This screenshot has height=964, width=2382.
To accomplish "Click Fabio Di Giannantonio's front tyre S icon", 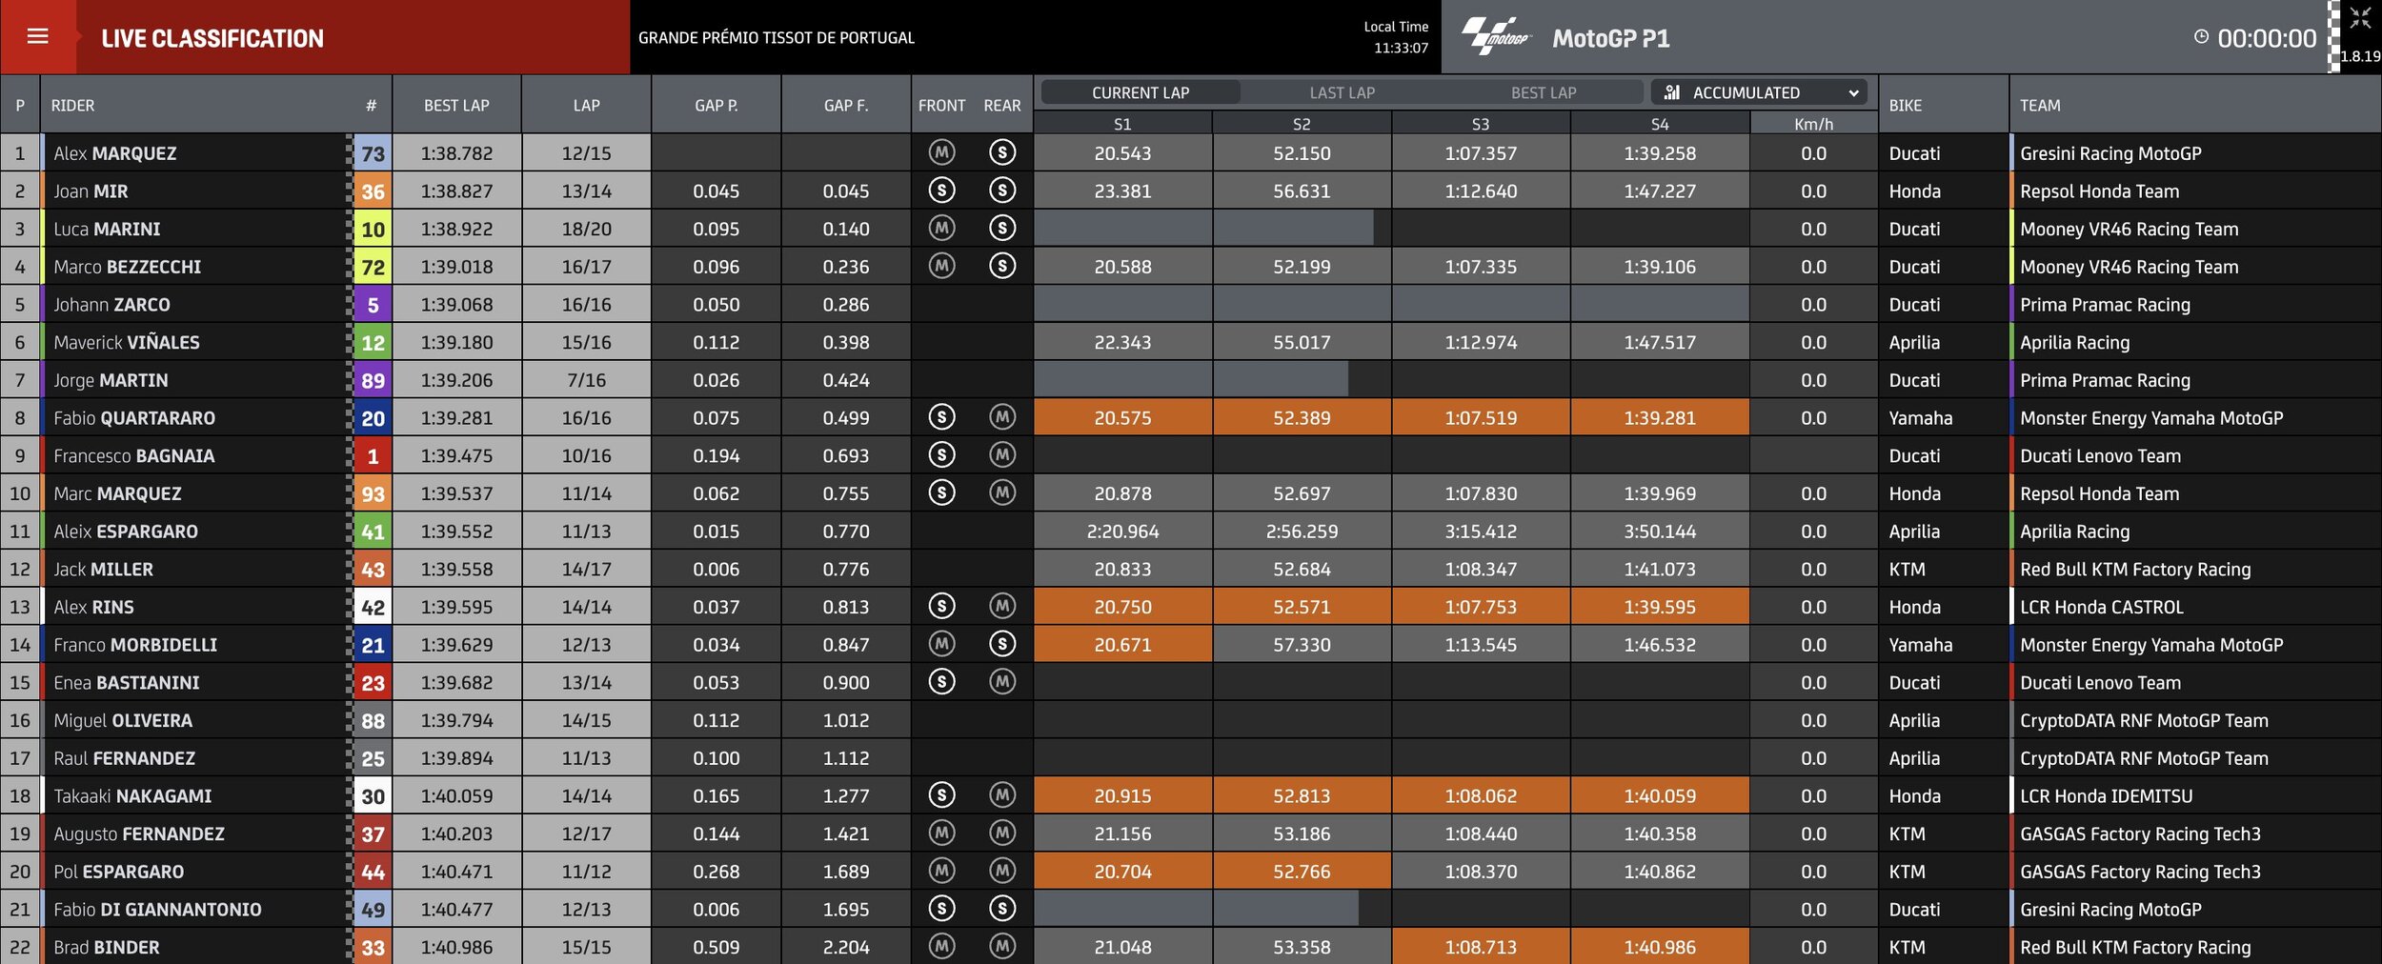I will pos(941,909).
